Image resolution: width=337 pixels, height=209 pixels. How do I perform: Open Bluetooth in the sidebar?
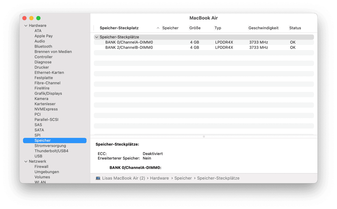click(43, 47)
